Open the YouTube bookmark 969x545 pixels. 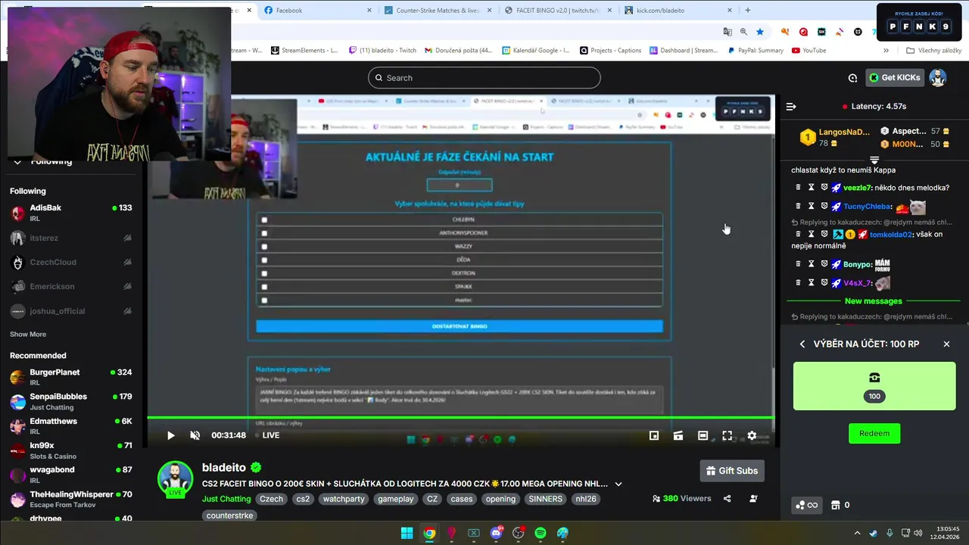[x=809, y=51]
